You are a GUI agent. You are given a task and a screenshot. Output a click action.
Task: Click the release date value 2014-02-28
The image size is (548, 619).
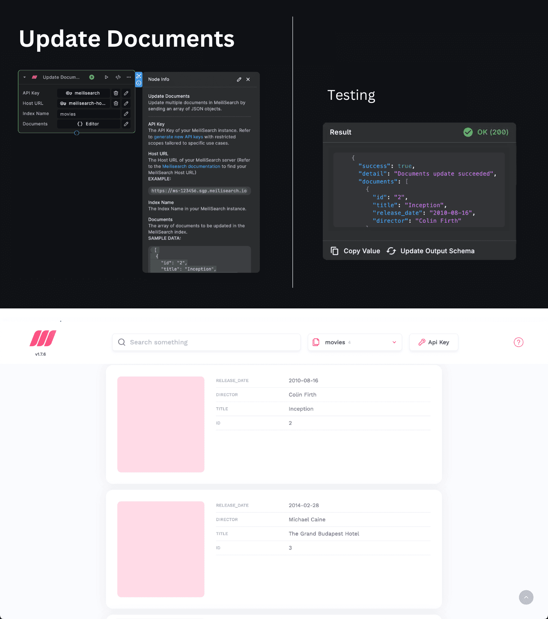(x=304, y=505)
